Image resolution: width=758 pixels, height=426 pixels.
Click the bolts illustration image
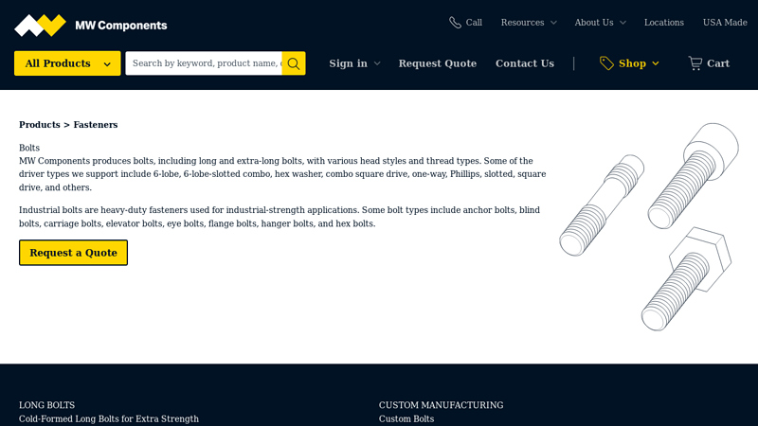[648, 226]
